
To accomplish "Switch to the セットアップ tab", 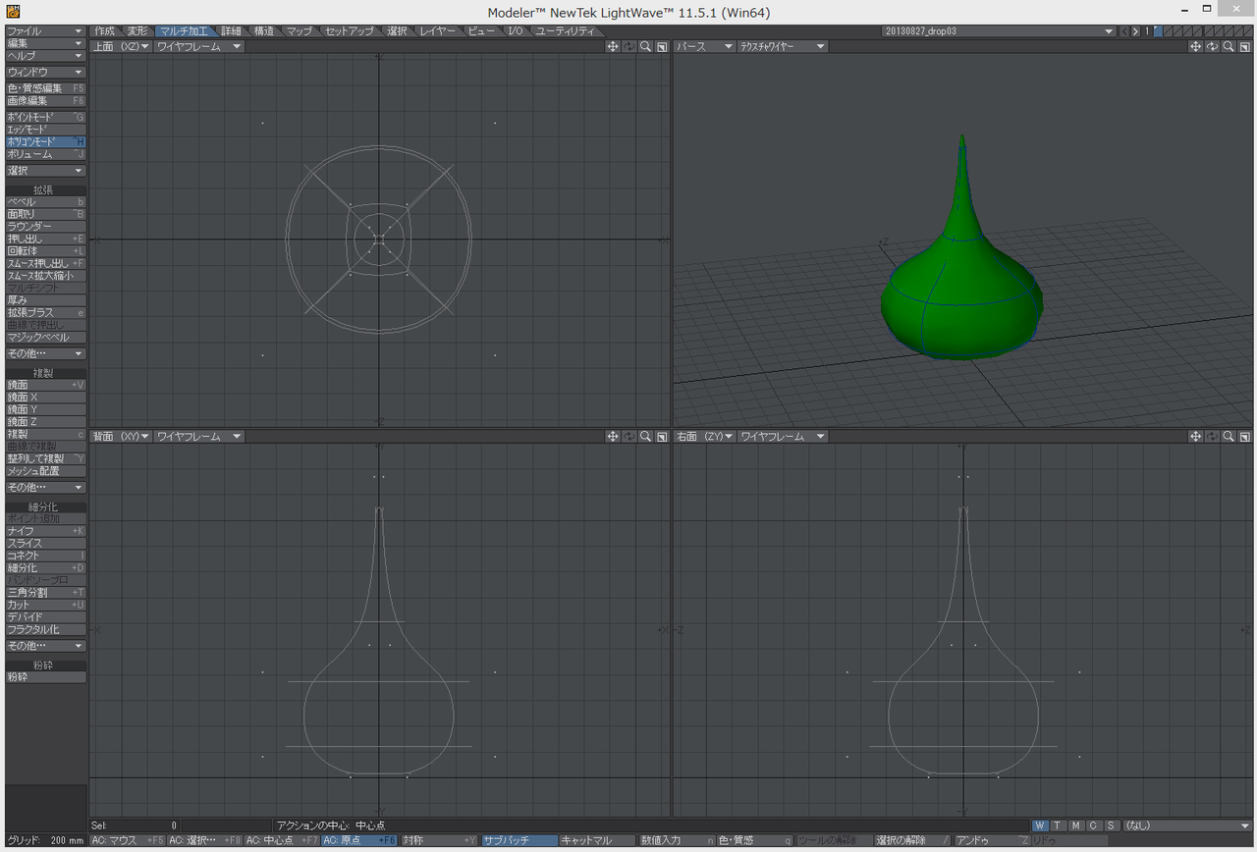I will click(349, 31).
